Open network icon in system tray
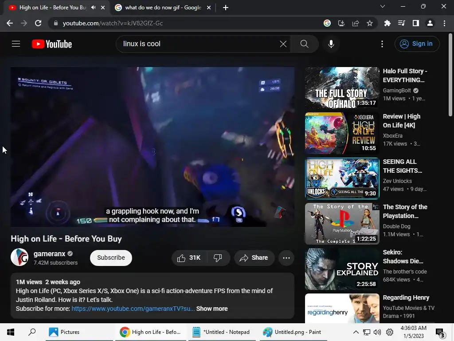 [x=367, y=332]
